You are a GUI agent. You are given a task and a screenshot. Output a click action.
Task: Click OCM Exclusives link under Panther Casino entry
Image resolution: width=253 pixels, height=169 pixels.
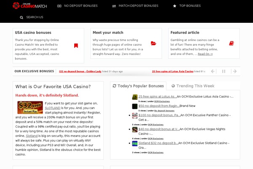pyautogui.click(x=156, y=125)
